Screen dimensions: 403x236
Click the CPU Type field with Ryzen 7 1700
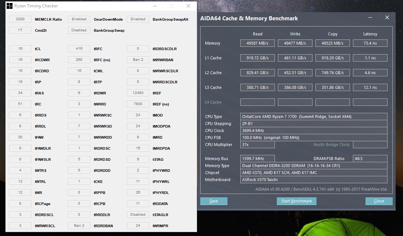(314, 117)
